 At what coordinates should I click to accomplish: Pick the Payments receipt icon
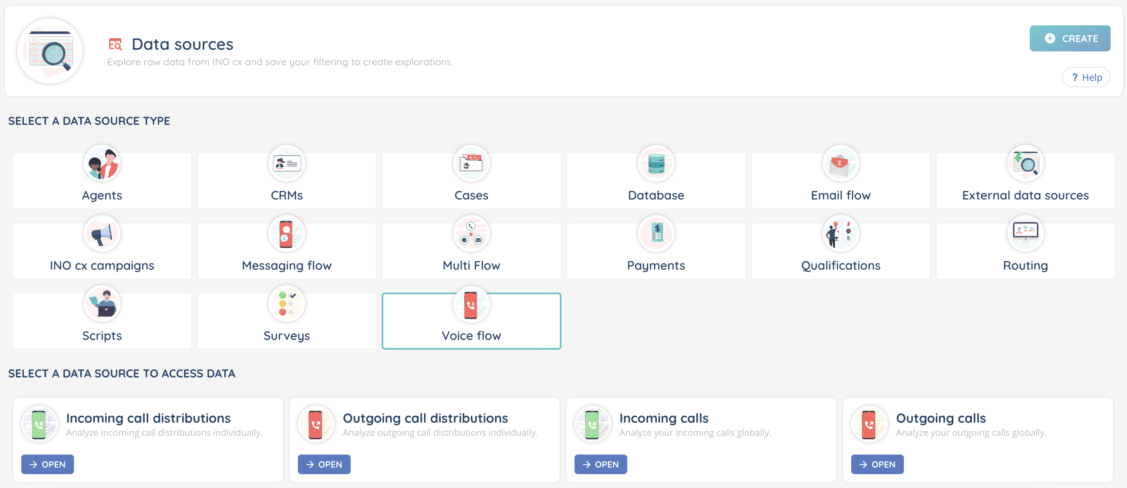point(656,234)
